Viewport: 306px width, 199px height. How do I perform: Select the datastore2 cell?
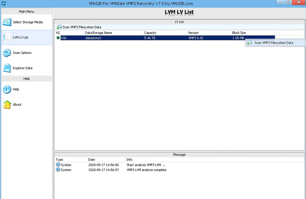[x=93, y=38]
